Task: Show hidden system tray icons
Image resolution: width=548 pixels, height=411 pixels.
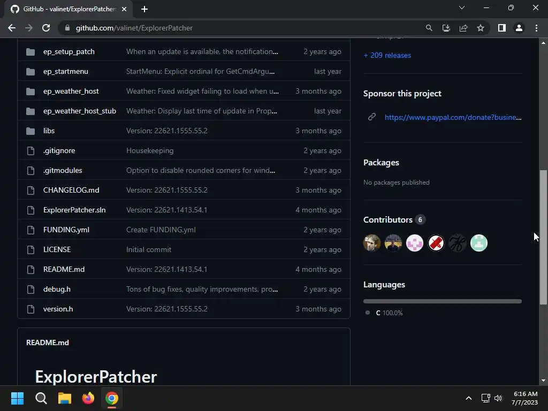Action: [469, 398]
